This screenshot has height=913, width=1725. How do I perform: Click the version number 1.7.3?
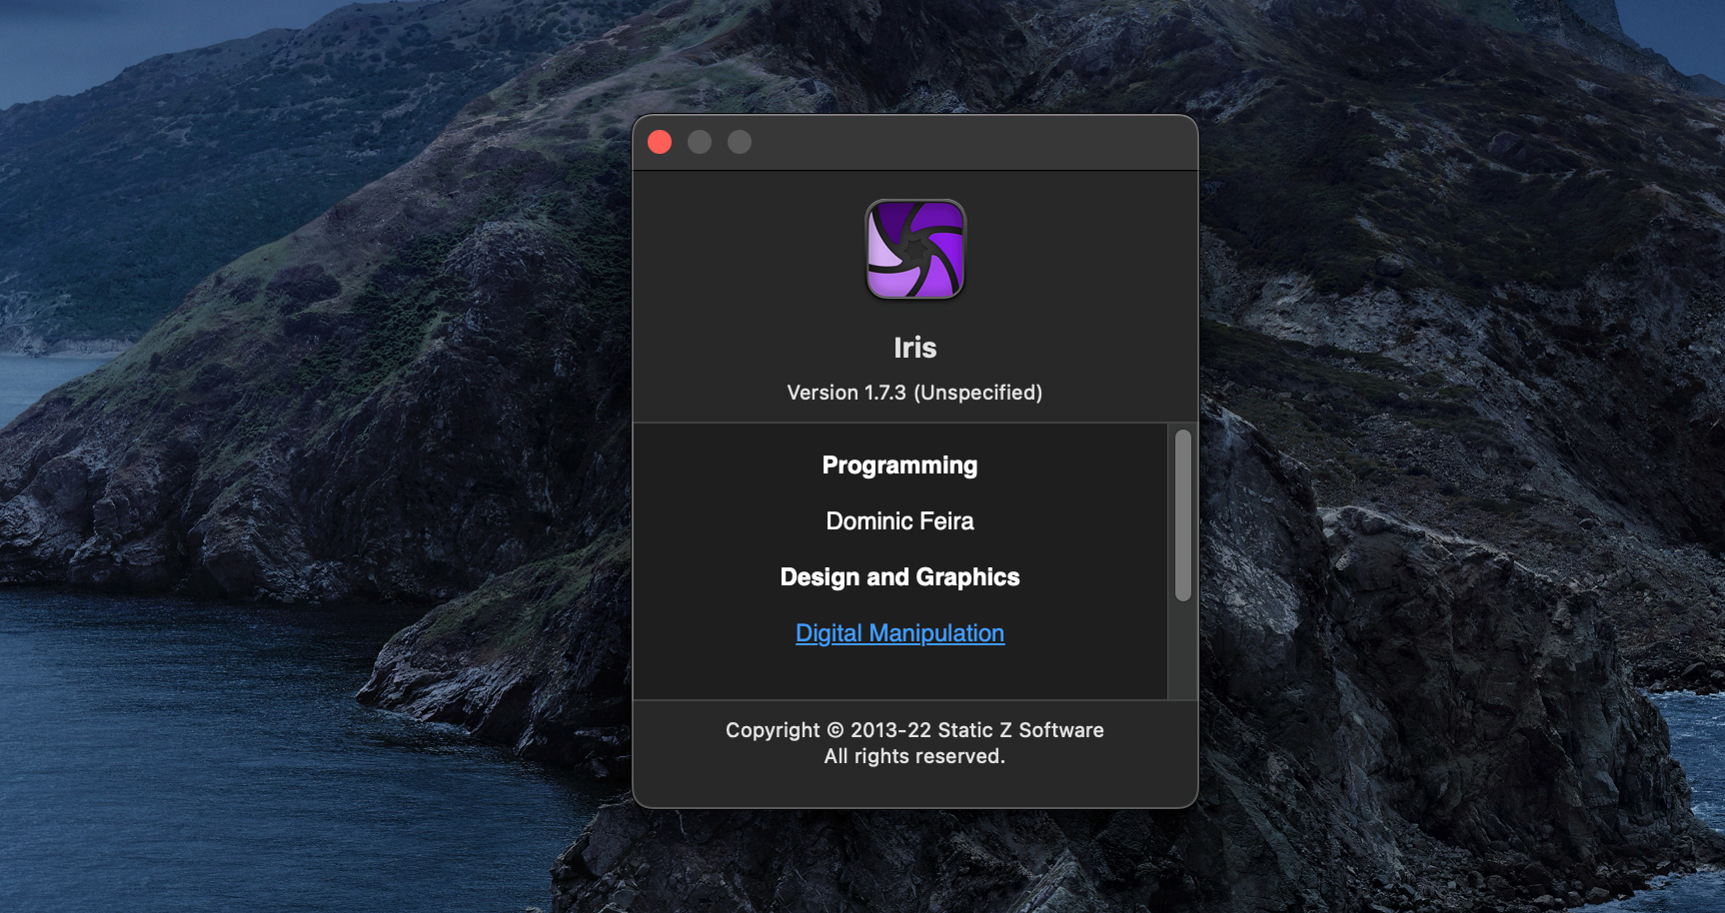884,393
